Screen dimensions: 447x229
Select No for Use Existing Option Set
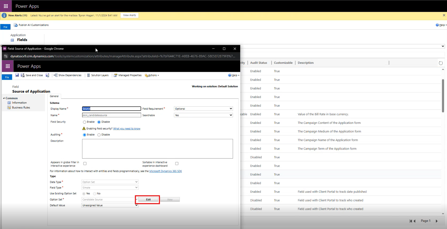(x=95, y=194)
